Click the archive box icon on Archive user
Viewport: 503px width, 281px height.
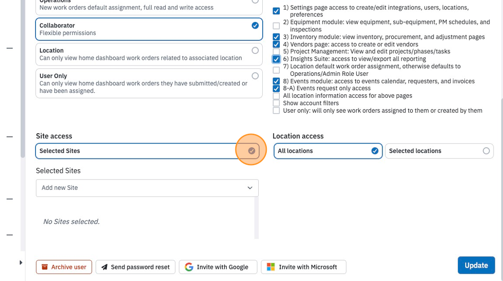pyautogui.click(x=44, y=267)
